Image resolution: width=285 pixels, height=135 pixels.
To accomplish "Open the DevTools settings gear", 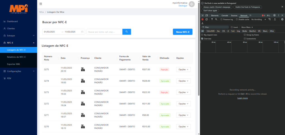I will [274, 15].
